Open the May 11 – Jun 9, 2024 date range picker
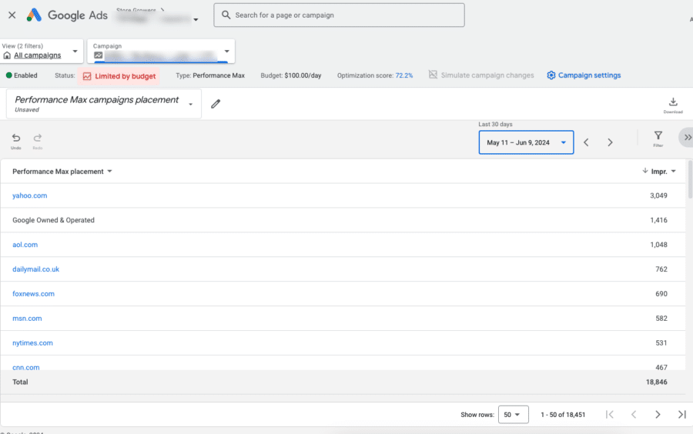 (x=526, y=142)
